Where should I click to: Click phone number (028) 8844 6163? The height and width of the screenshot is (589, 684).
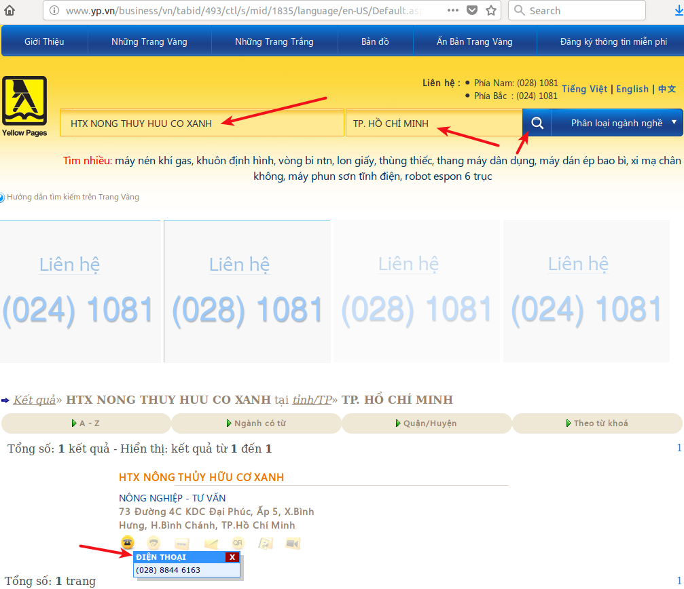coord(168,570)
